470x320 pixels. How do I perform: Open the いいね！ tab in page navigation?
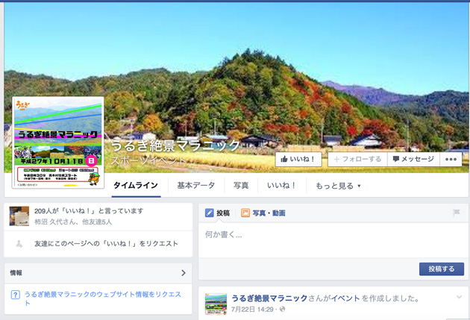[282, 185]
